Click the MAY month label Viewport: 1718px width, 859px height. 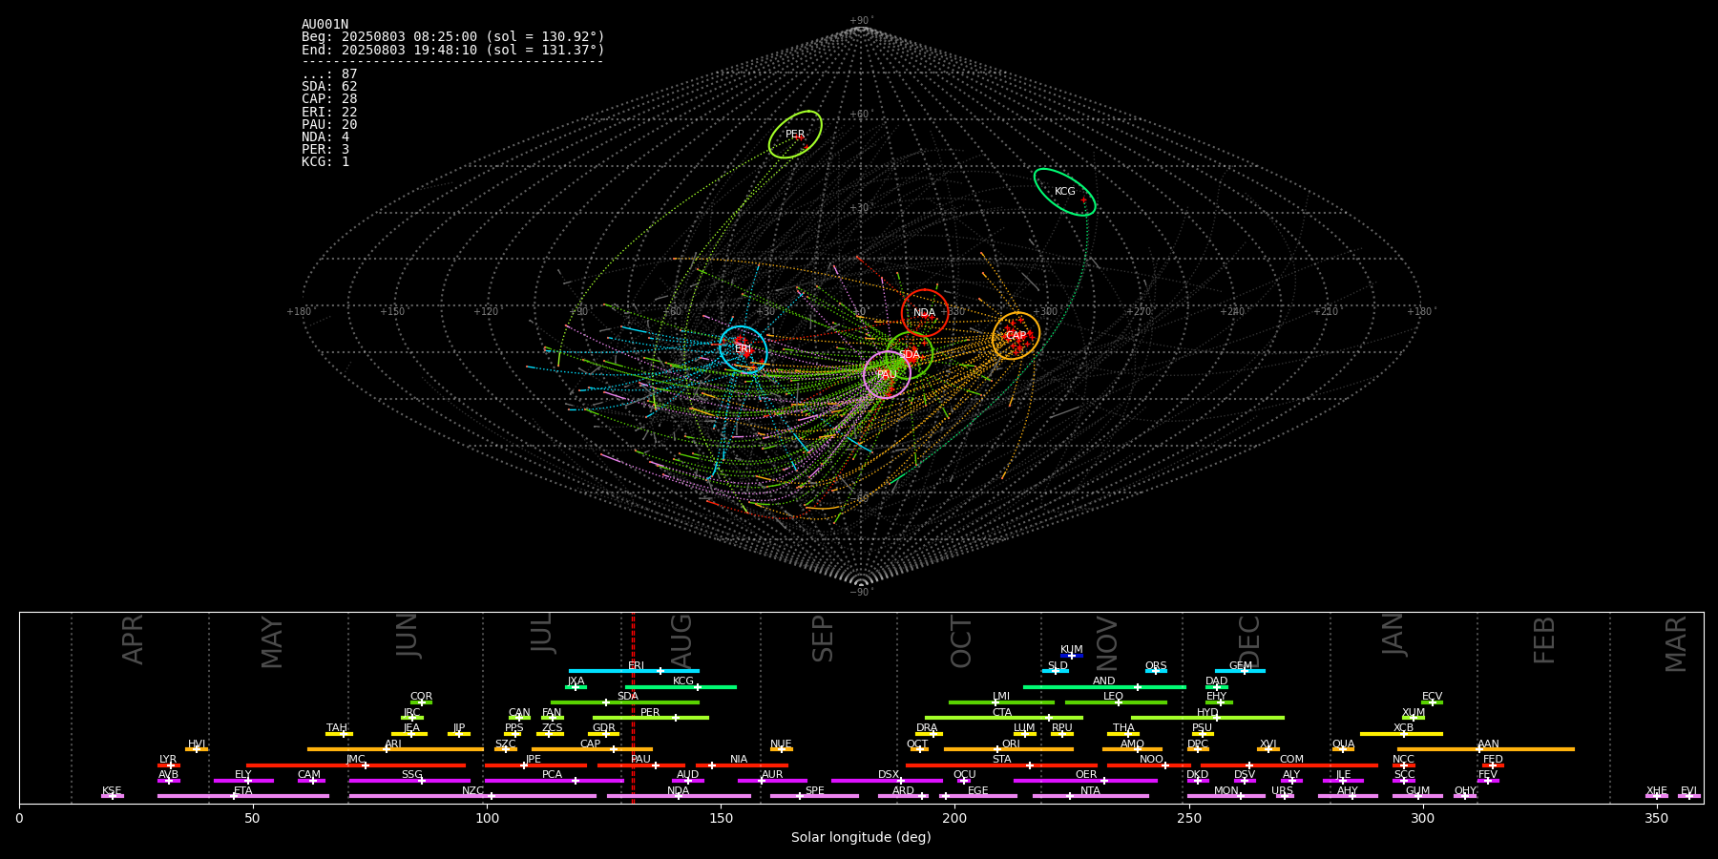click(x=272, y=642)
